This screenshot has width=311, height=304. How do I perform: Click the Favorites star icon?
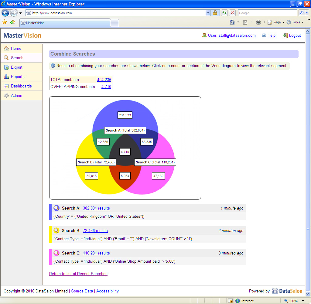[5, 22]
